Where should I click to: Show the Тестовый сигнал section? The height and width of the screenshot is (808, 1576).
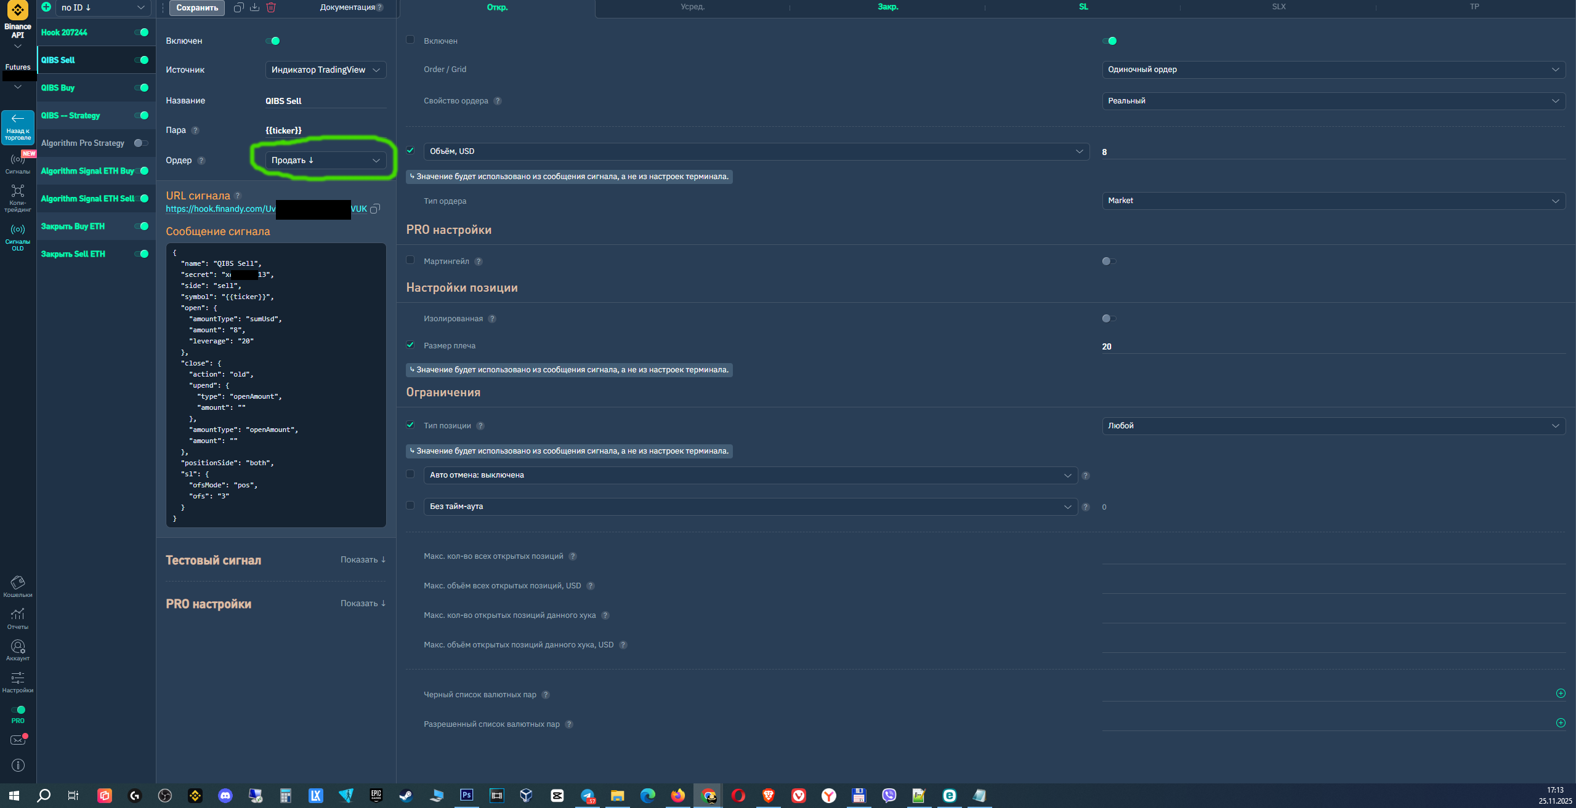[363, 559]
